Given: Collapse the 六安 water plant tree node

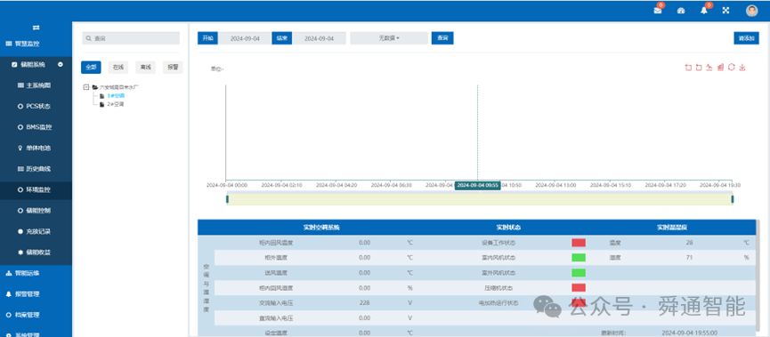Looking at the screenshot, I should (86, 87).
